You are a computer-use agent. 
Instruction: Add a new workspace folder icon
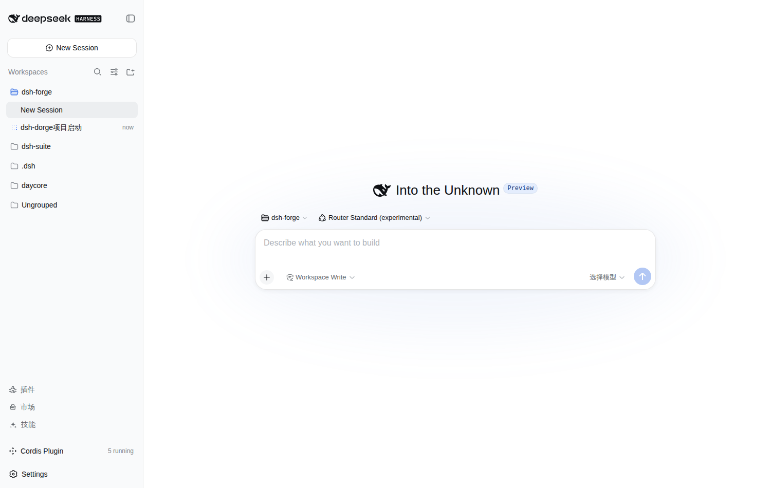point(131,72)
